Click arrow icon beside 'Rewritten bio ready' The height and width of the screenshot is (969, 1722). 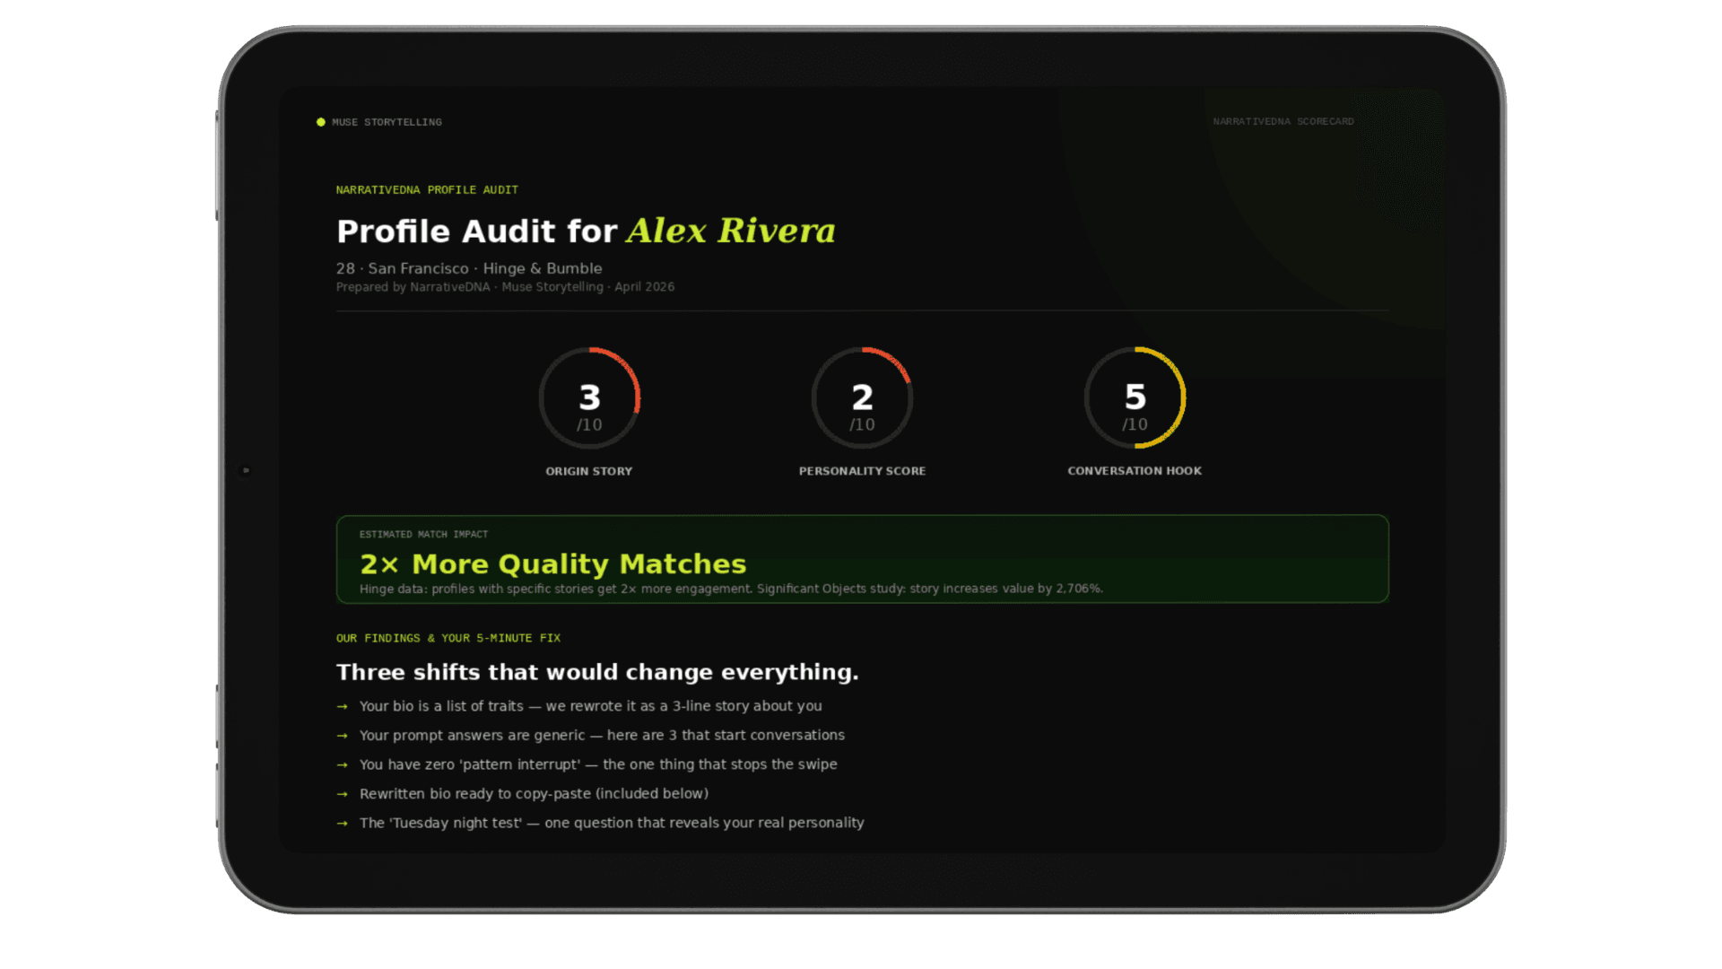pyautogui.click(x=342, y=794)
